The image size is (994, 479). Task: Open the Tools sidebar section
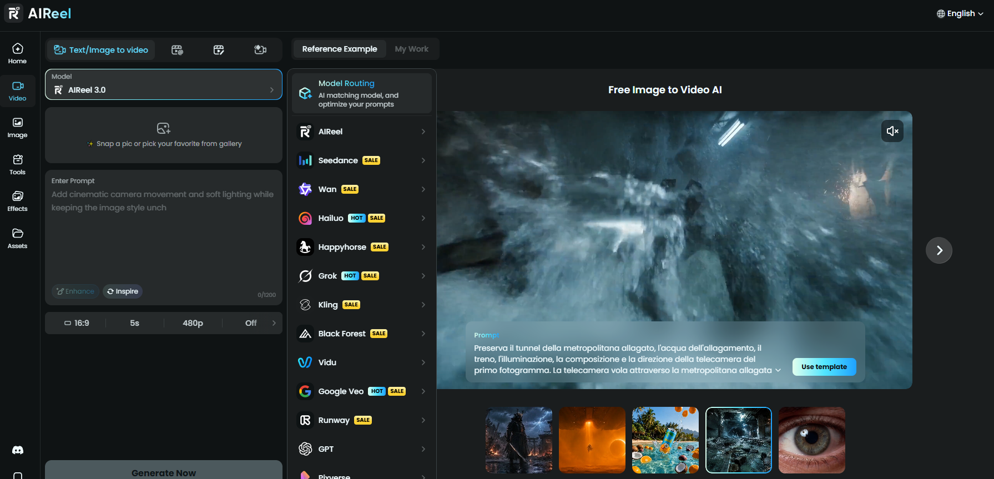click(x=17, y=165)
